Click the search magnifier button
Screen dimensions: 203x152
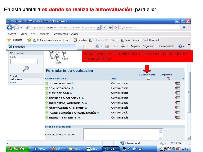point(184,27)
